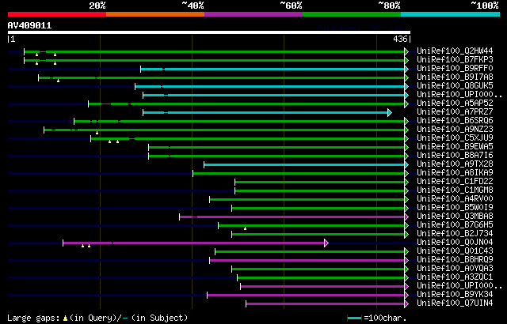Click the yellow gap marker under UniRef100_B9I7A8 bar
The image size is (507, 324).
tap(58, 81)
